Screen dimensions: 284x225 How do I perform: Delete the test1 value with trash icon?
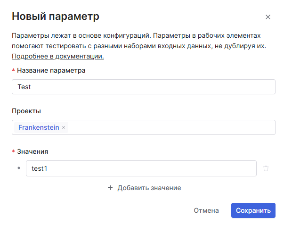pos(266,168)
